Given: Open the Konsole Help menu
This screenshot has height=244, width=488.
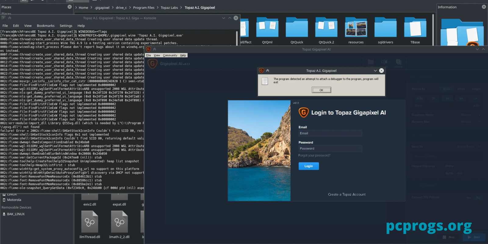Looking at the screenshot, I should tap(81, 26).
